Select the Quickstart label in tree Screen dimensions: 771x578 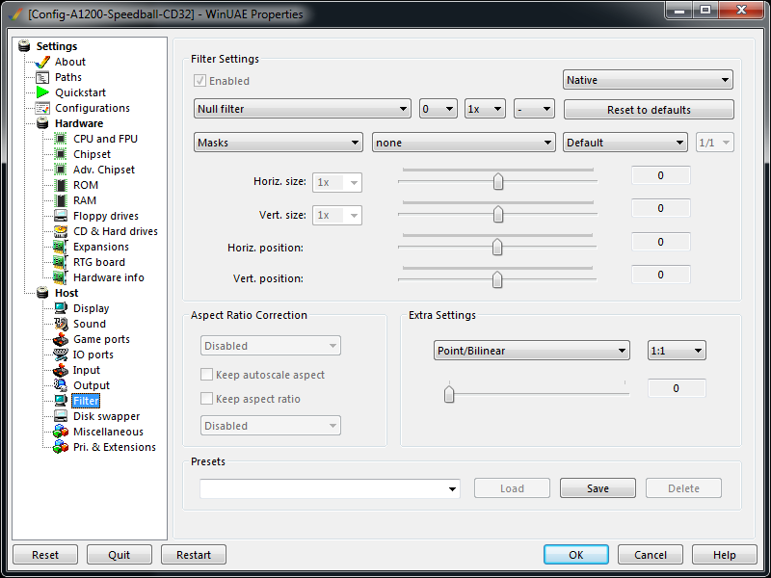80,92
